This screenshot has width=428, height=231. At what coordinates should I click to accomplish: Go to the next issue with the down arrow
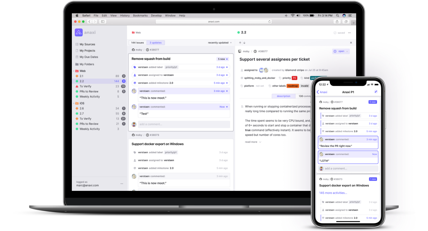click(x=244, y=43)
